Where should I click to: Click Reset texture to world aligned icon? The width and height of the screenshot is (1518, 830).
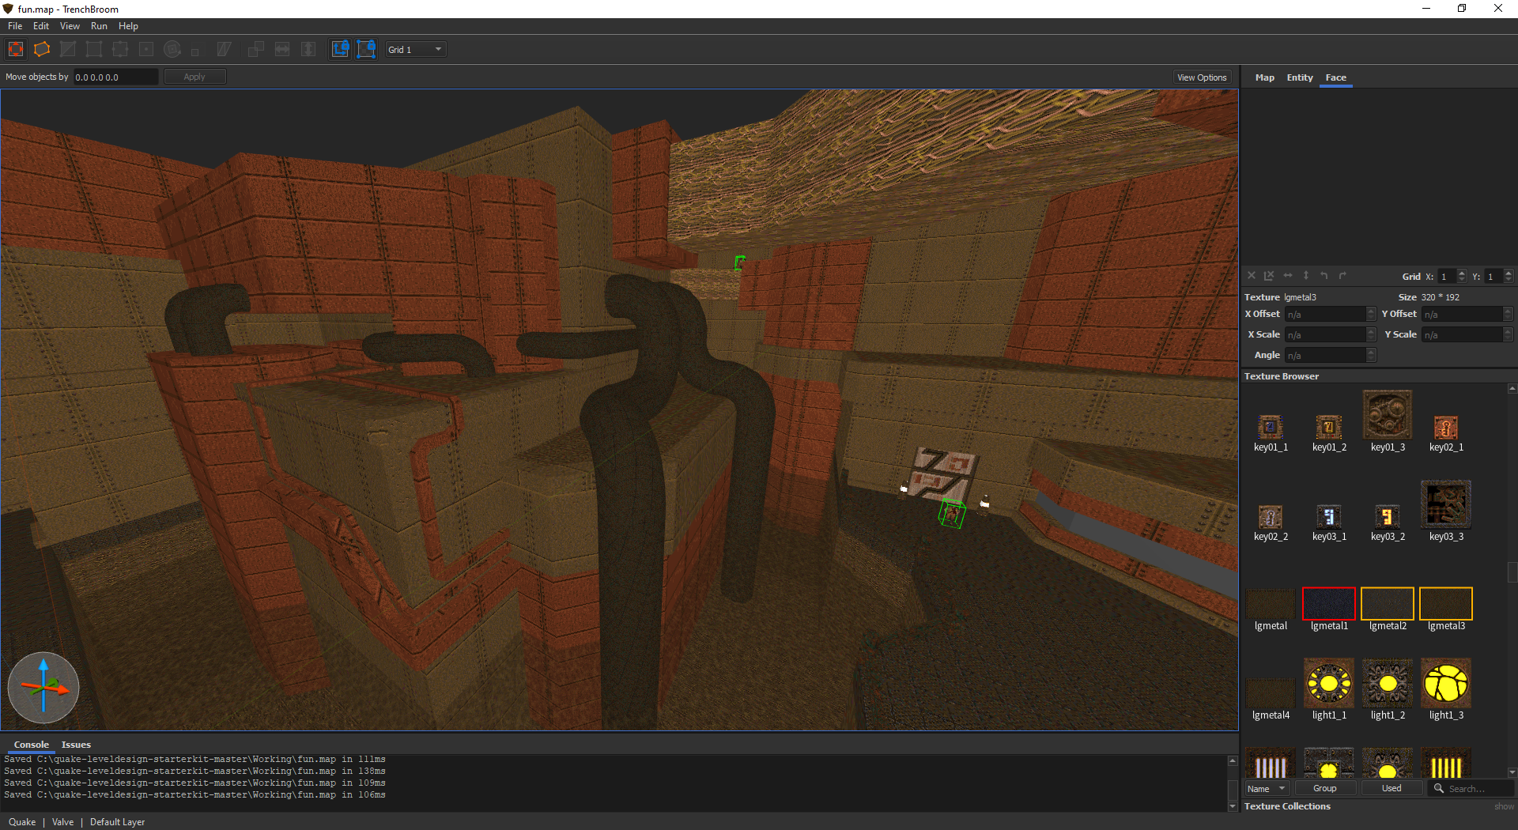point(1269,276)
